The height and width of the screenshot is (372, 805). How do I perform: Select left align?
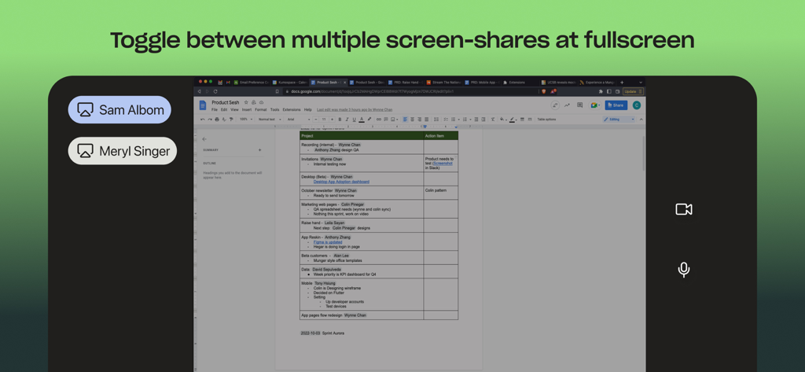point(405,120)
